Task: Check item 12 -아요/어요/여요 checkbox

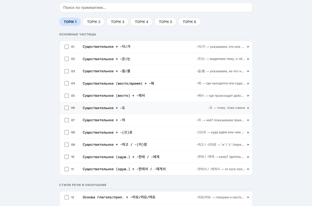Action: click(x=67, y=197)
